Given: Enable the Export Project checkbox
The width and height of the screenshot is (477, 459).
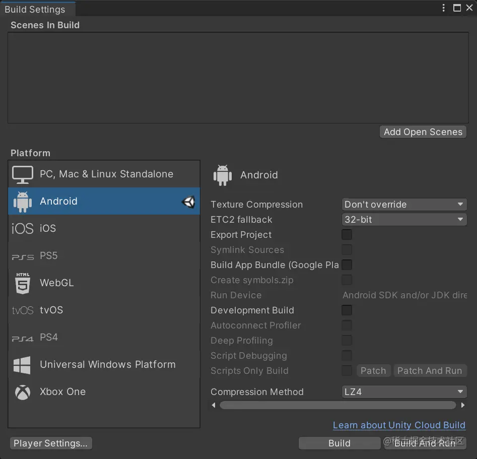Looking at the screenshot, I should 347,235.
